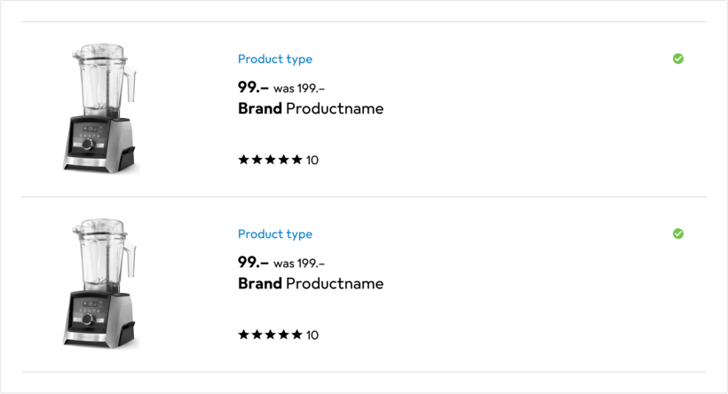The height and width of the screenshot is (394, 728).
Task: Click the first star of the bottom product's rating
Action: pyautogui.click(x=243, y=335)
